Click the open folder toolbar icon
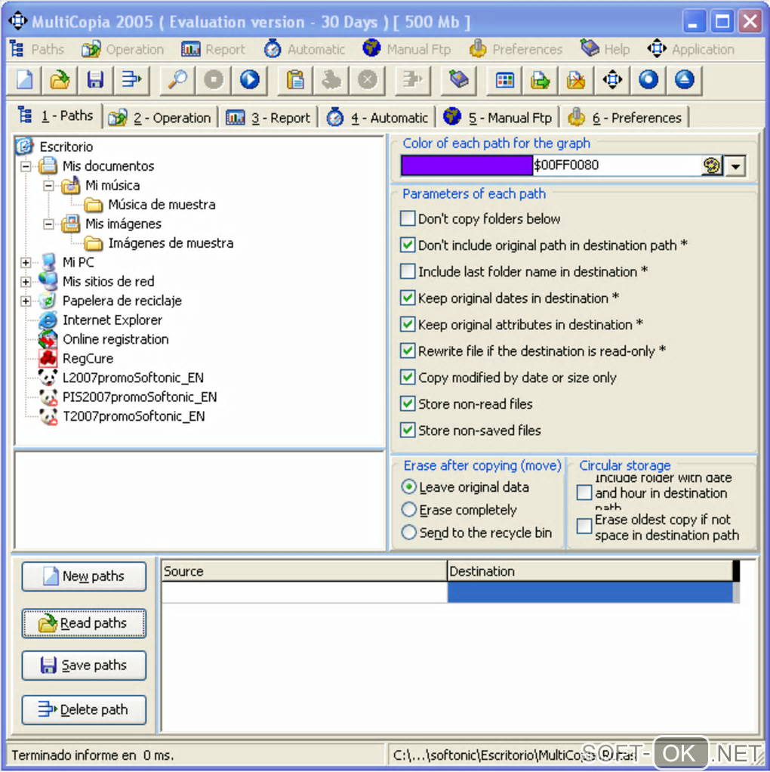Screen dimensions: 770x772 (60, 79)
